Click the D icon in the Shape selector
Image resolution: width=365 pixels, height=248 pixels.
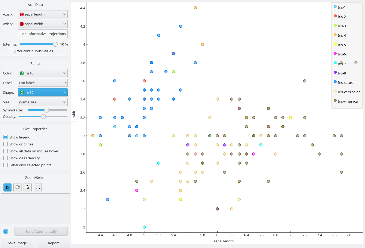22,92
